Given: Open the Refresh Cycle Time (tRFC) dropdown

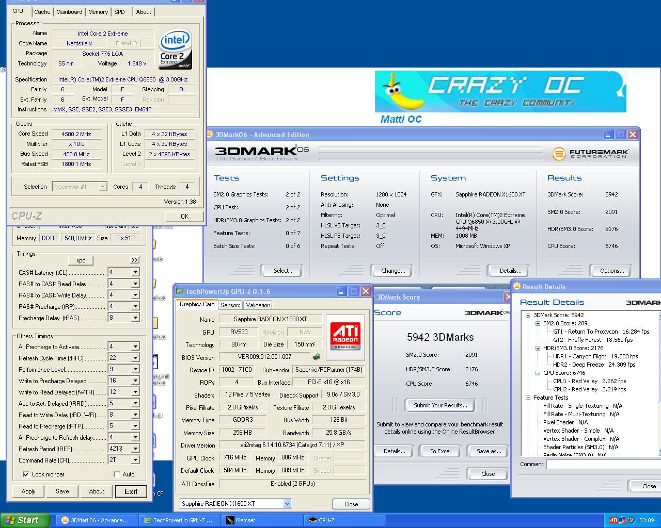Looking at the screenshot, I should pos(135,358).
